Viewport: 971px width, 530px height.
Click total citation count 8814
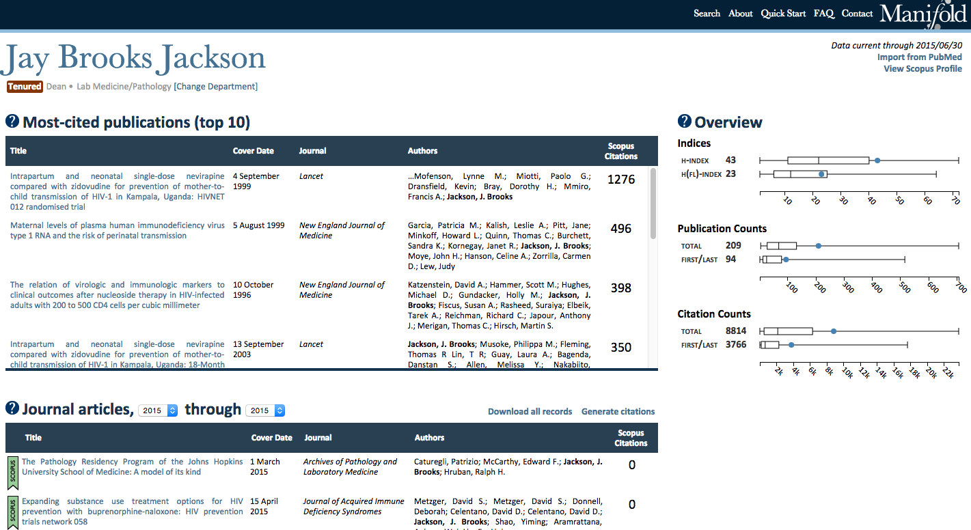pyautogui.click(x=736, y=331)
